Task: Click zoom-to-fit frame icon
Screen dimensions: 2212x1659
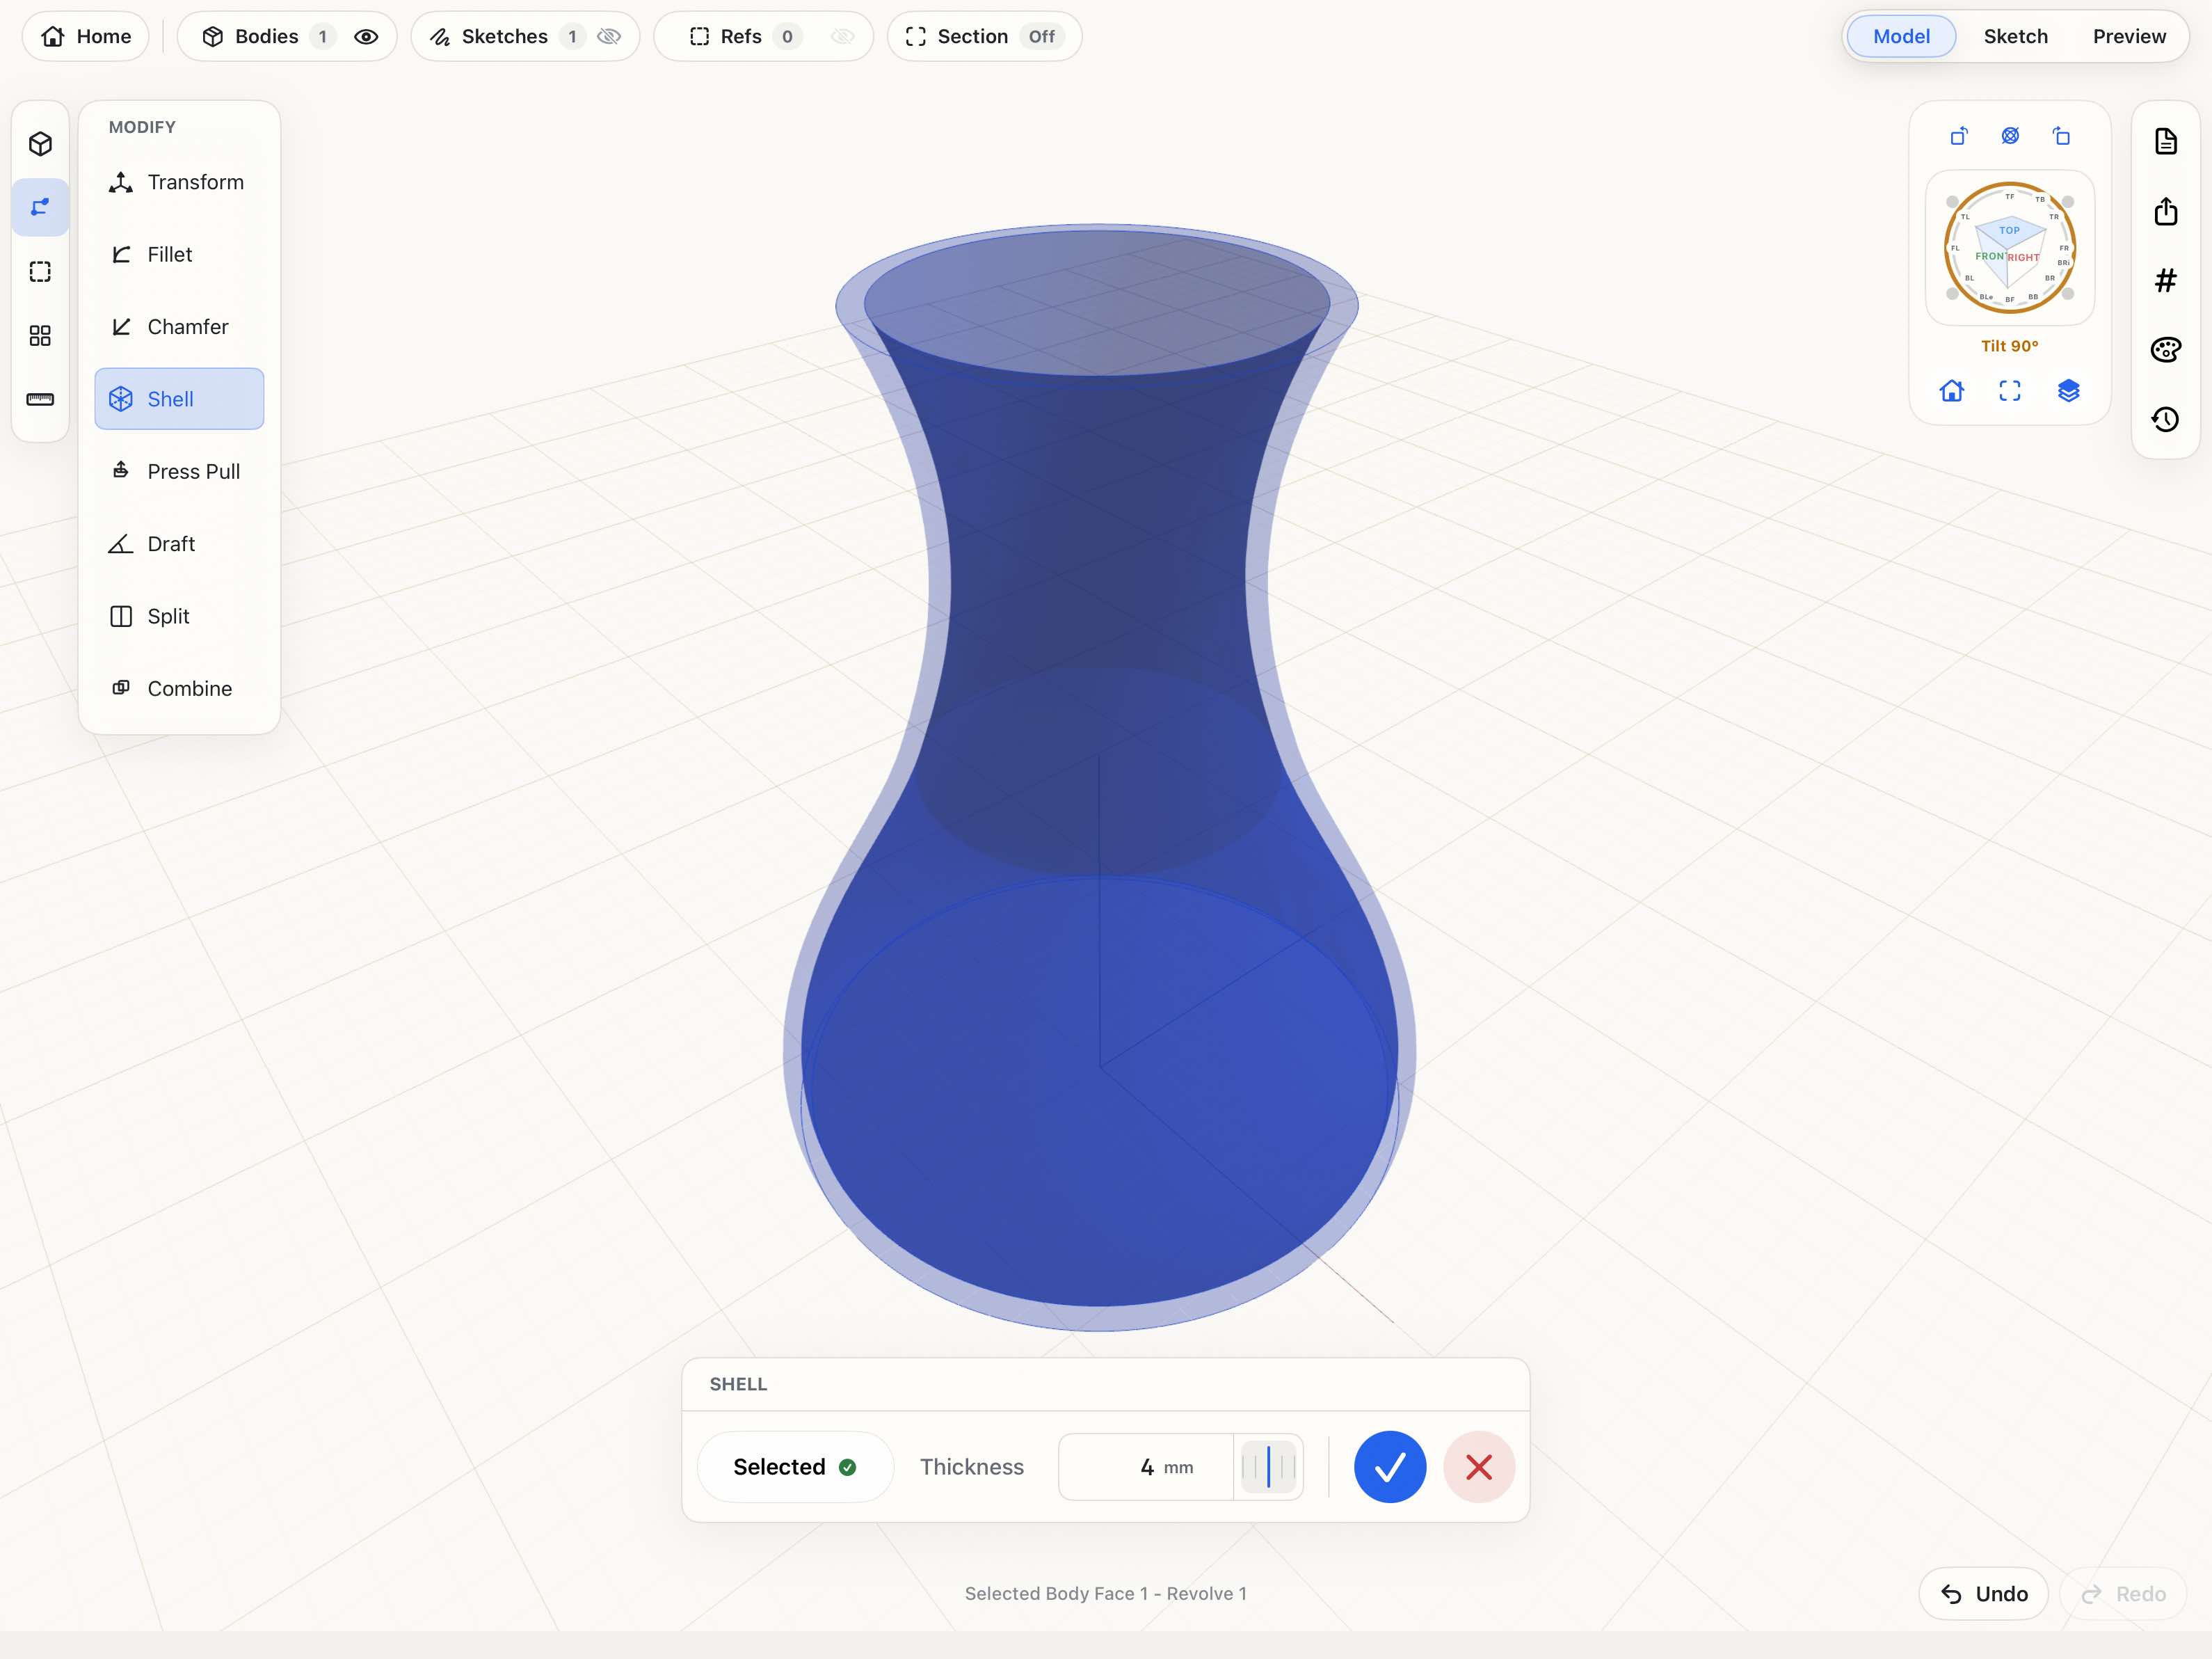Action: click(x=2010, y=390)
